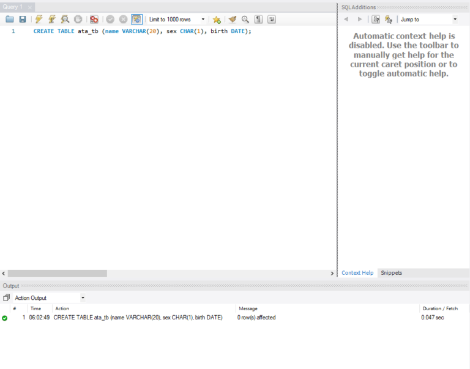Screen dimensions: 470x369
Task: Click the beautify query broom icon
Action: pyautogui.click(x=233, y=20)
